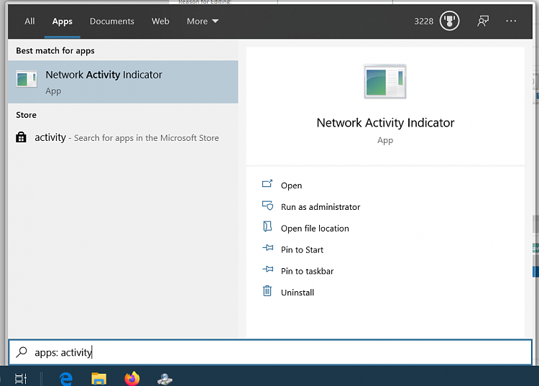This screenshot has width=539, height=386.
Task: Expand the More filter dropdown
Action: point(202,21)
